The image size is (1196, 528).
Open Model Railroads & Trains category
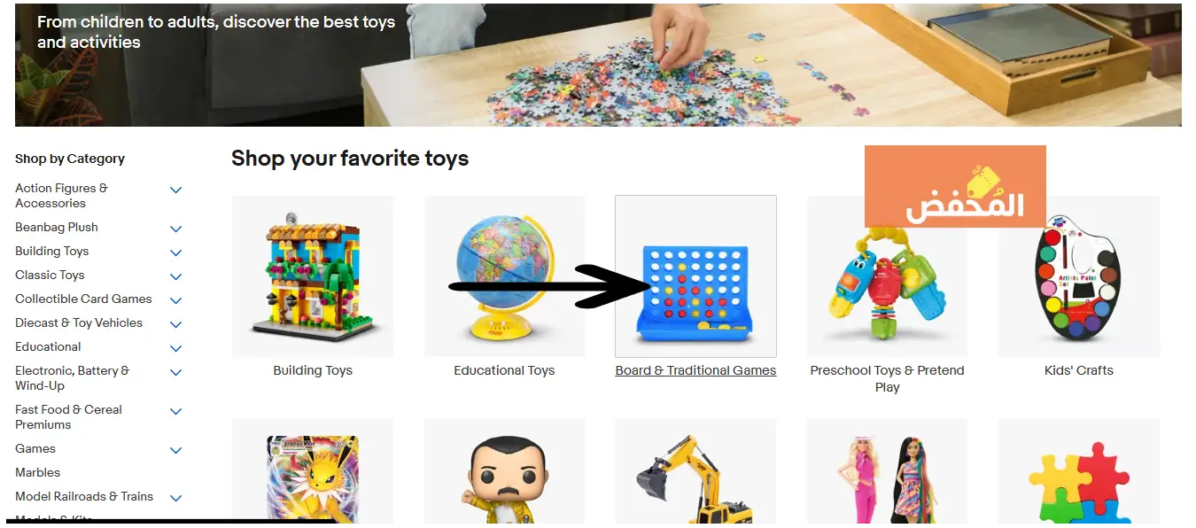point(84,496)
